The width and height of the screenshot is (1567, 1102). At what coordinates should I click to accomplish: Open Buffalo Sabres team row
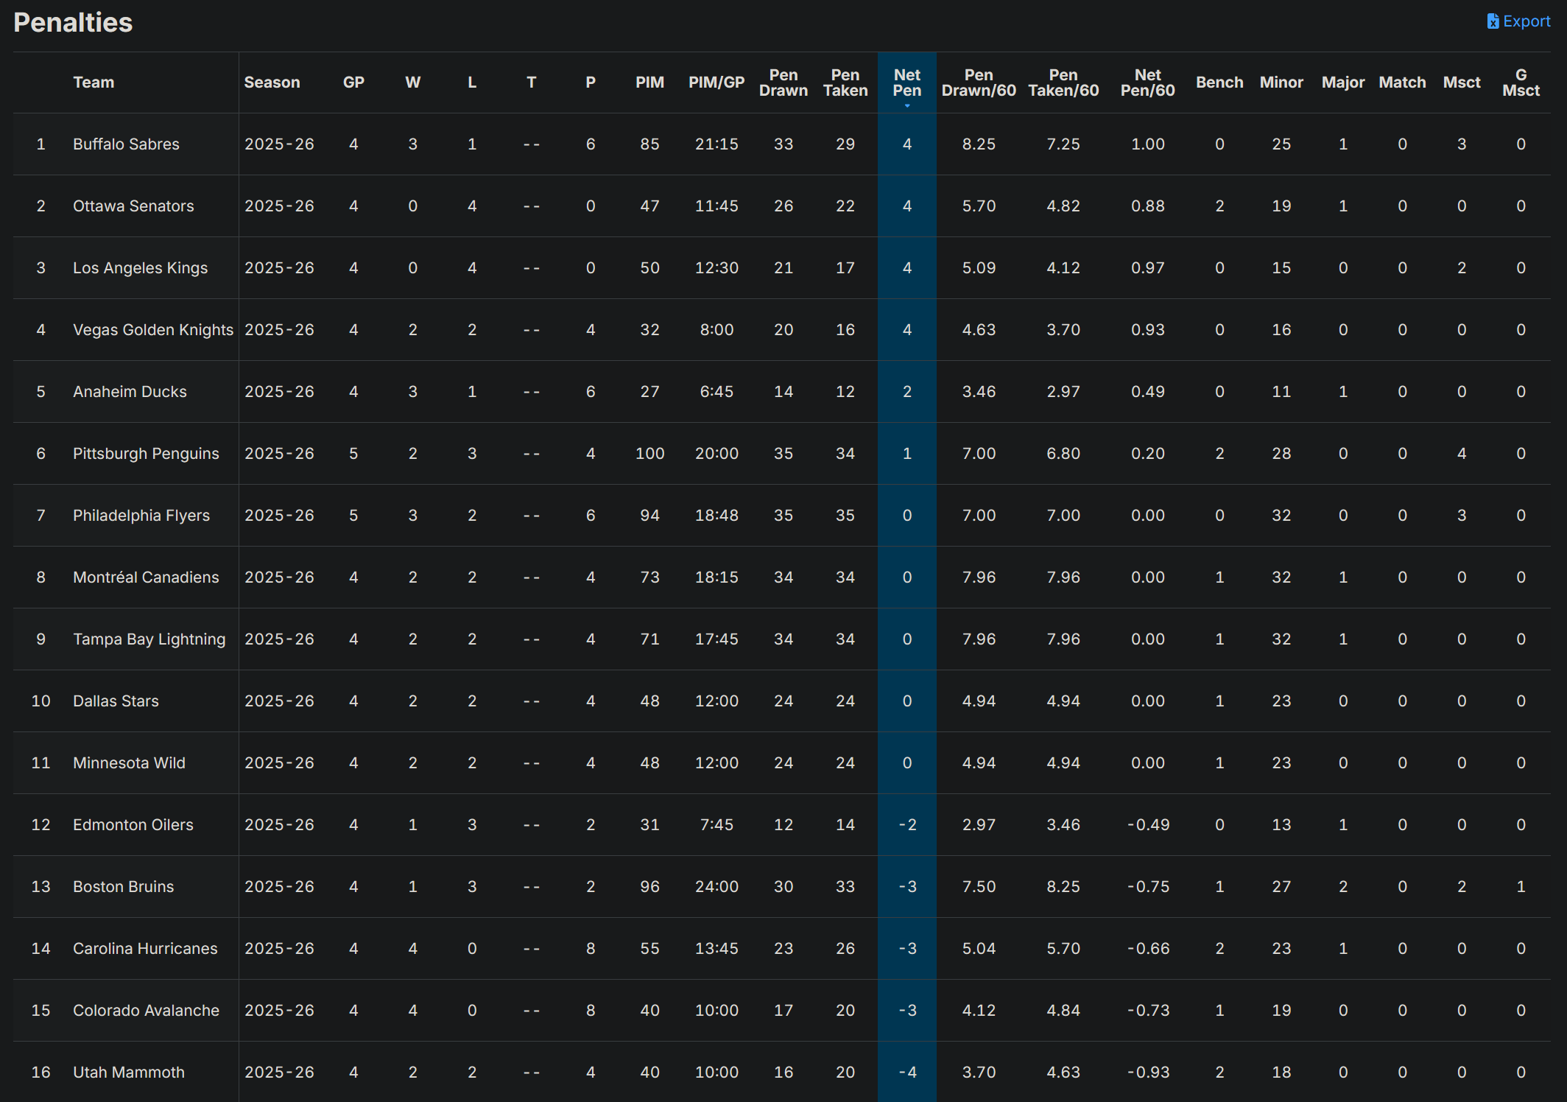coord(126,144)
